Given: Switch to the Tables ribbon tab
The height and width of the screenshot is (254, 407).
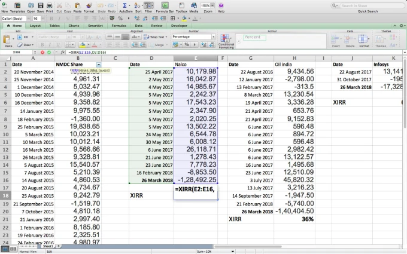Looking at the screenshot, I should click(x=54, y=26).
